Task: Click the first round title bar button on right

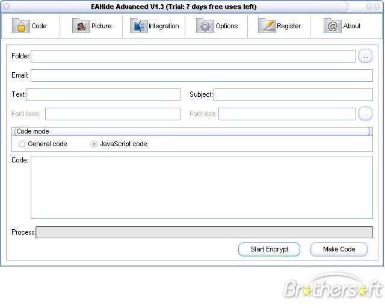Action: coord(369,7)
